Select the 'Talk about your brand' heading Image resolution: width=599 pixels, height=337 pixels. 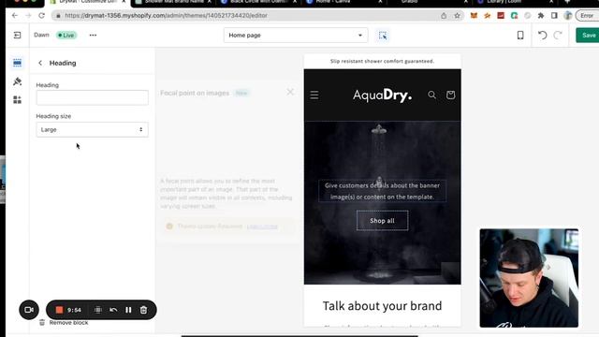pyautogui.click(x=382, y=306)
